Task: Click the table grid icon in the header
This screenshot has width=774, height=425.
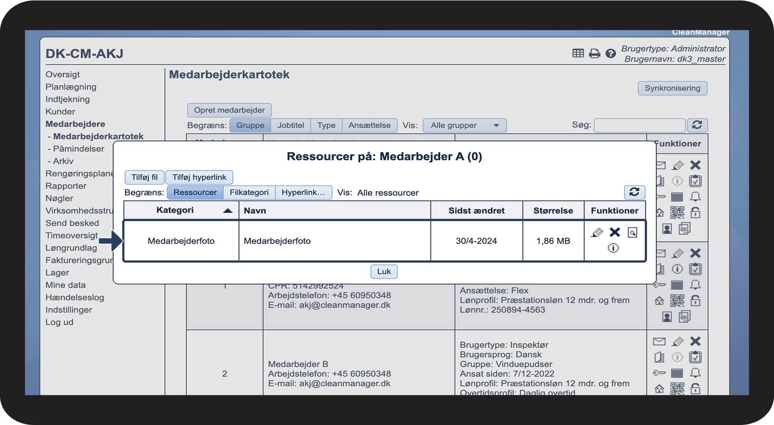Action: (578, 53)
